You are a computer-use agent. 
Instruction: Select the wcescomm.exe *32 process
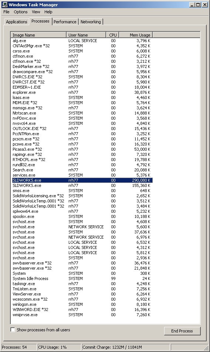point(82,299)
